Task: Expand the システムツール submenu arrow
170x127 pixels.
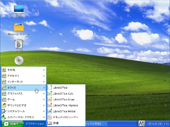Action: (x=44, y=111)
